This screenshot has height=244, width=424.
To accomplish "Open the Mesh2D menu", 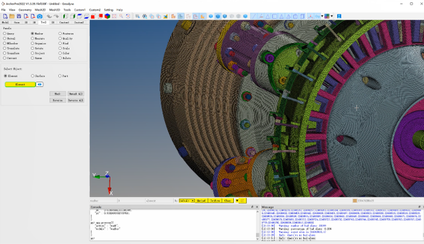I will pyautogui.click(x=40, y=10).
